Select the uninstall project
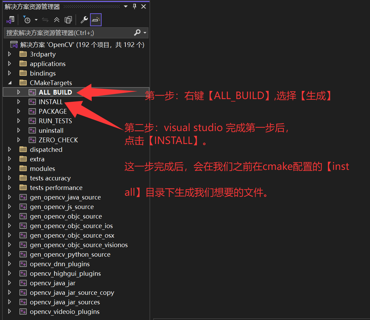 51,130
